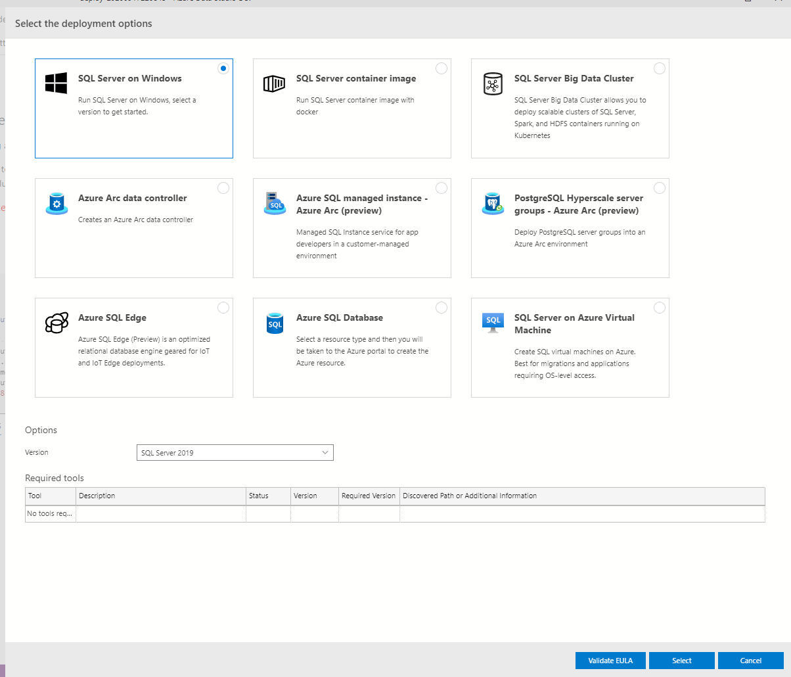Screen dimensions: 791x677
Task: Select PostgreSQL Hyperscale server groups radio button
Action: 660,188
